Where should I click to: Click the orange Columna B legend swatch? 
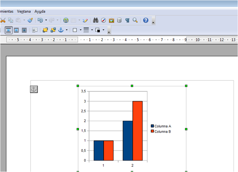(152, 132)
